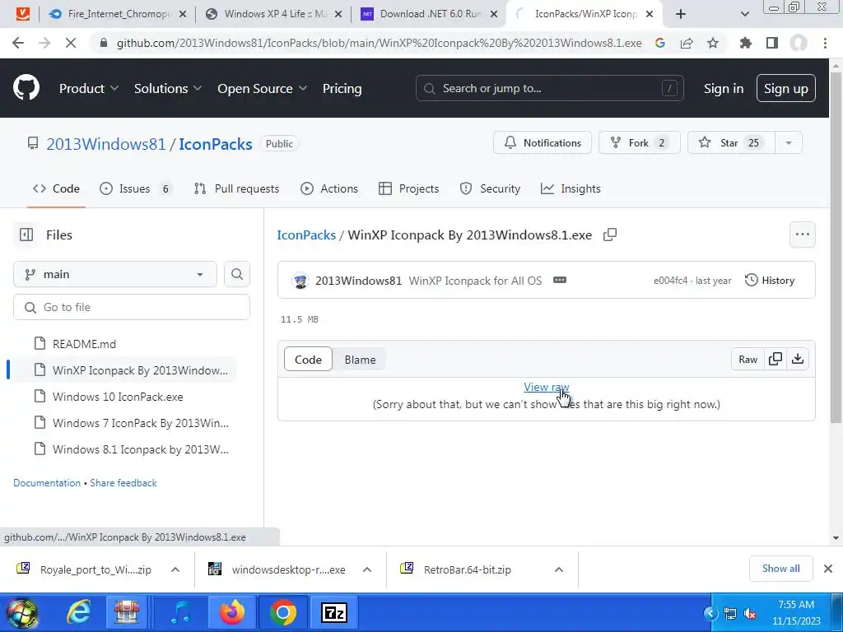This screenshot has width=843, height=632.
Task: Open Firefox from the taskbar
Action: tap(232, 612)
